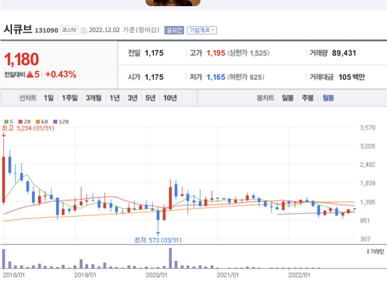The height and width of the screenshot is (282, 387).
Task: Click green 5-period moving average legend swatch
Action: [x=7, y=121]
